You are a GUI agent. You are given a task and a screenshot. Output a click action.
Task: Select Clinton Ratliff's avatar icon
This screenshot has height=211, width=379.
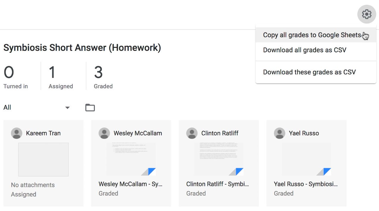coord(192,133)
